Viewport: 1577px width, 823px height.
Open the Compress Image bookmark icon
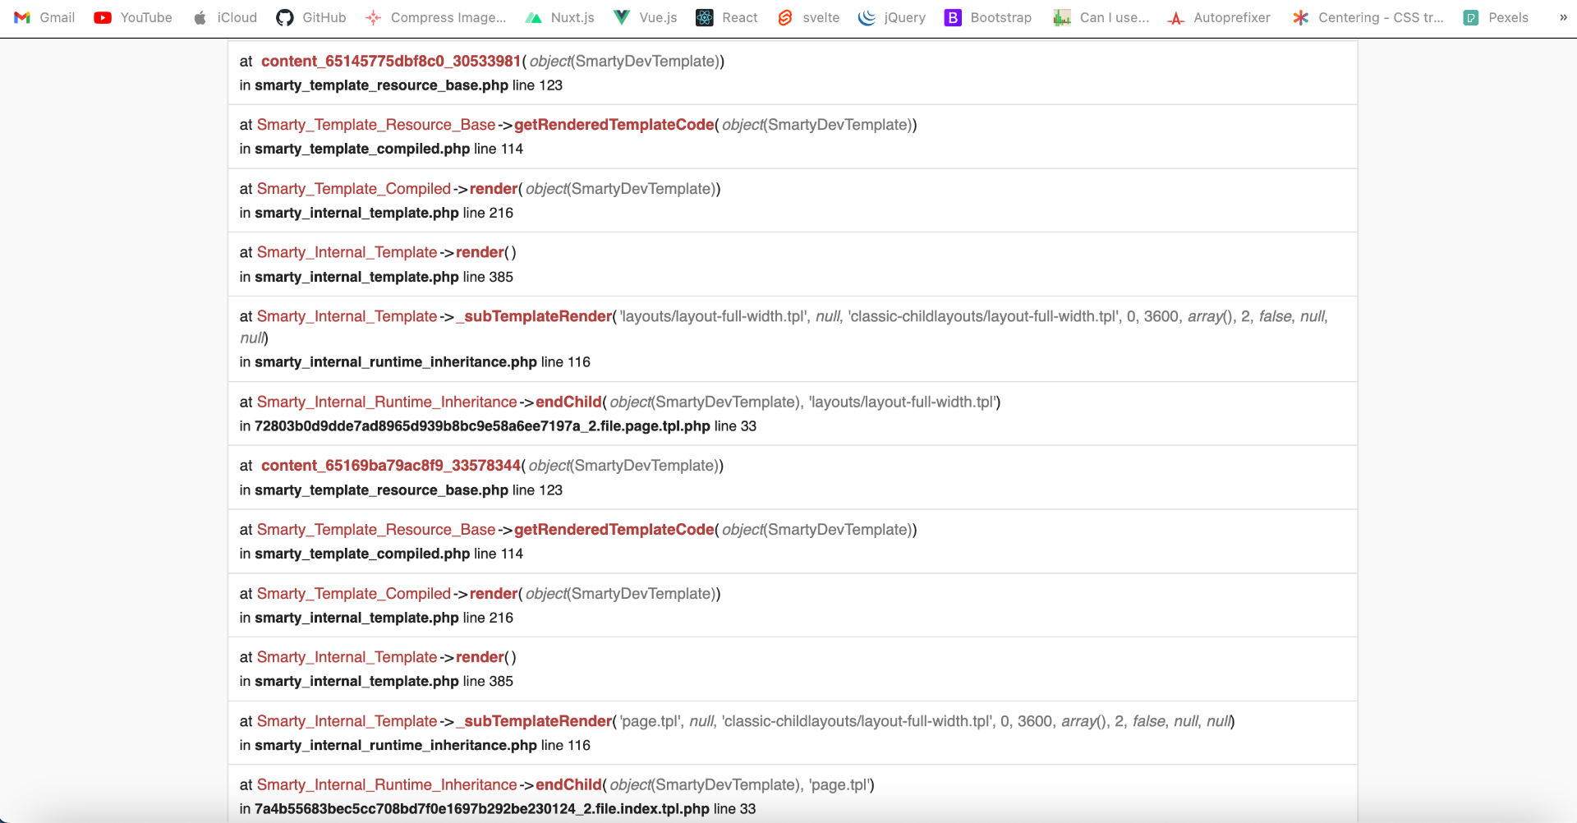[373, 17]
